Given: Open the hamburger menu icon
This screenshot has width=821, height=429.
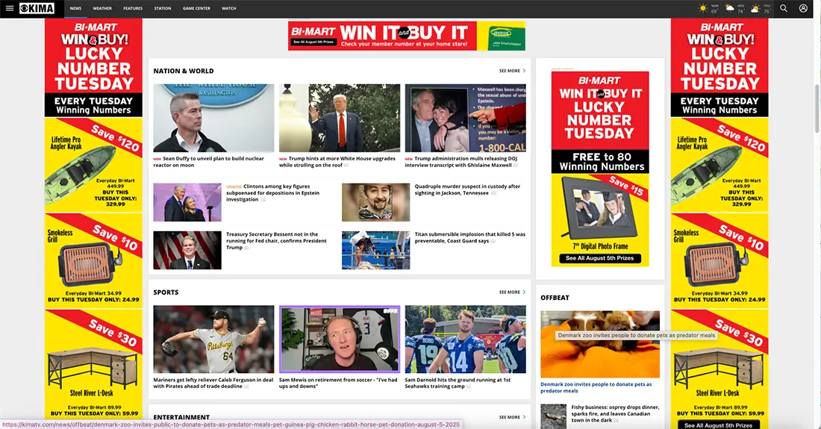Looking at the screenshot, I should click(x=10, y=8).
